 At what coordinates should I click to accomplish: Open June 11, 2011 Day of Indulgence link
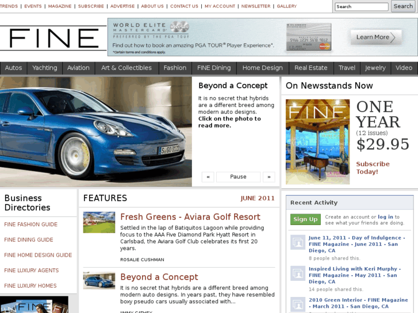357,244
